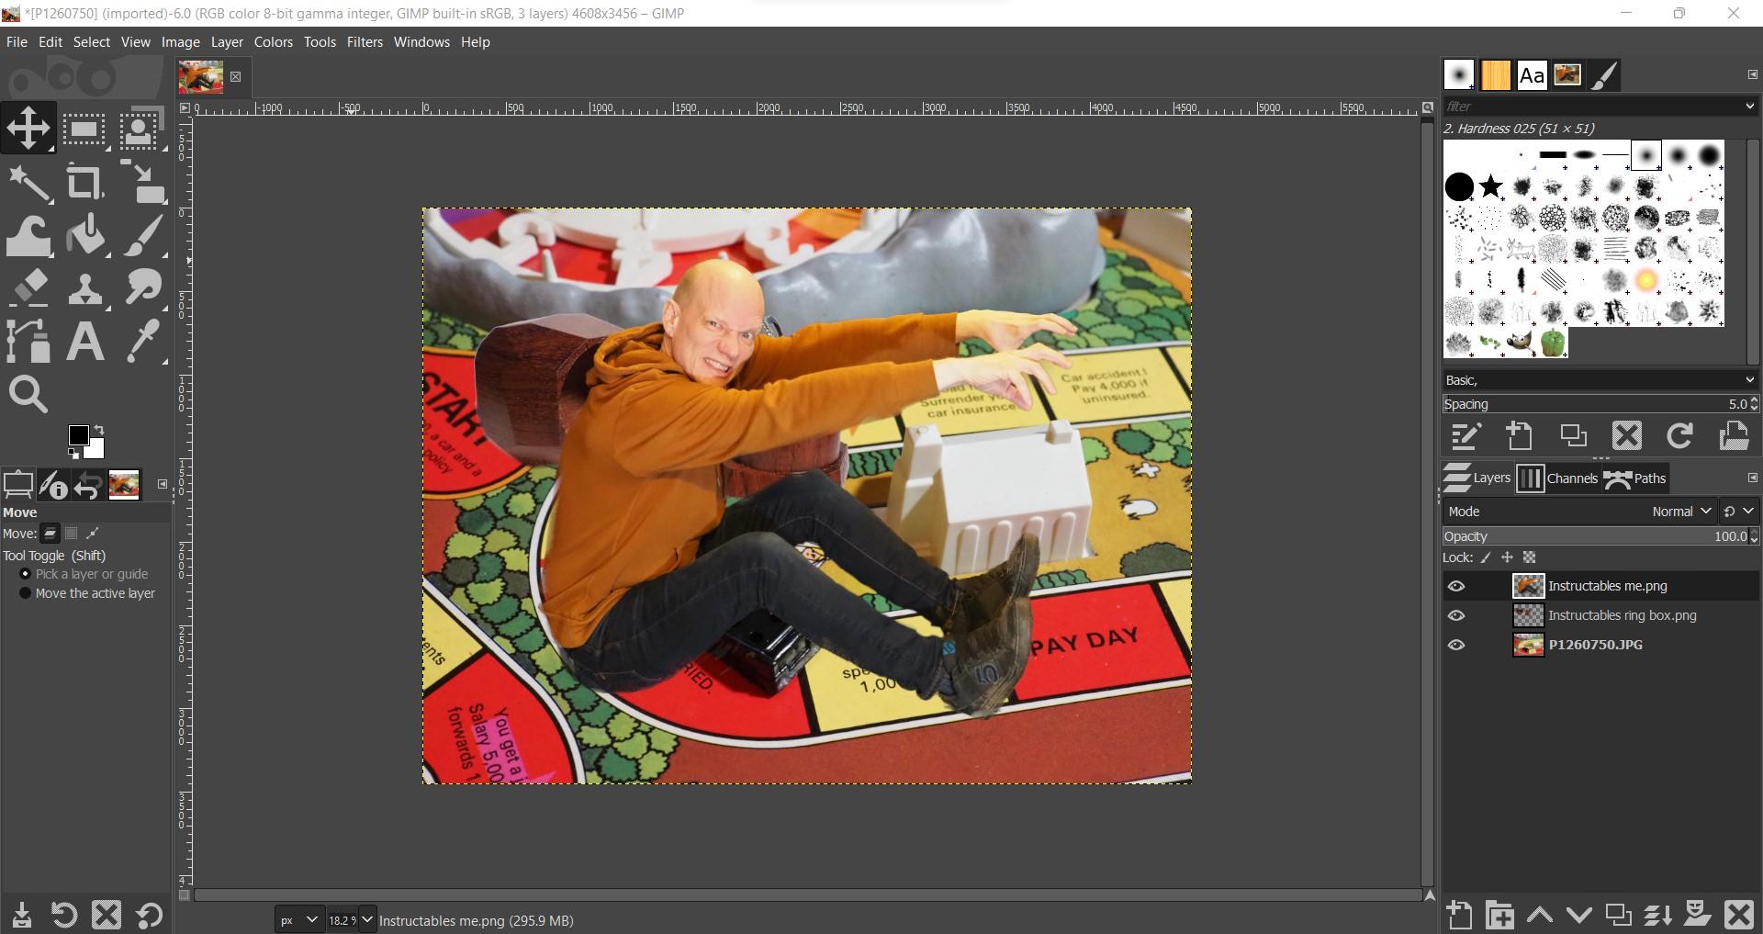
Task: Open the File menu
Action: point(17,42)
